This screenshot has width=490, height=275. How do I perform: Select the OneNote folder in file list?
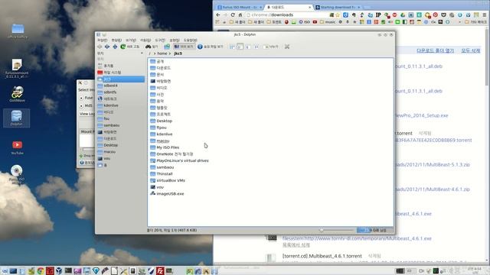[171, 154]
